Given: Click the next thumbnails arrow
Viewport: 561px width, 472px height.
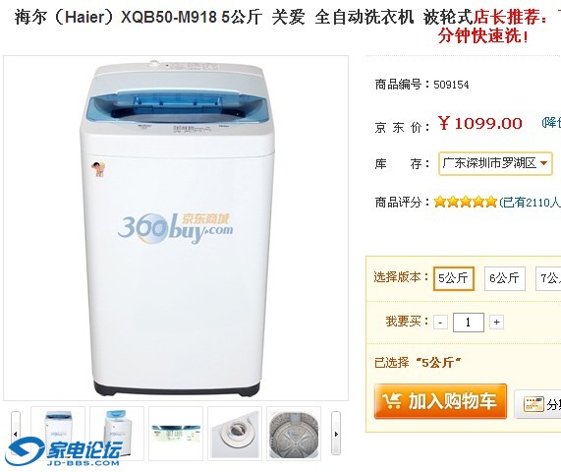Looking at the screenshot, I should (x=336, y=434).
